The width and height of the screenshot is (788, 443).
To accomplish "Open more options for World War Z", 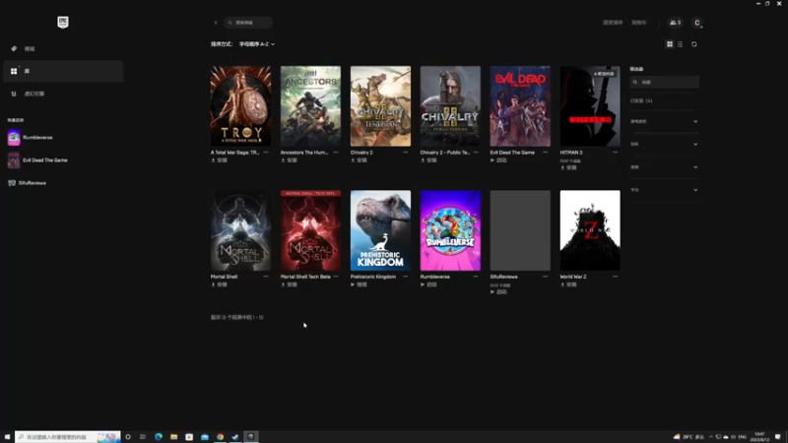I will pyautogui.click(x=615, y=277).
